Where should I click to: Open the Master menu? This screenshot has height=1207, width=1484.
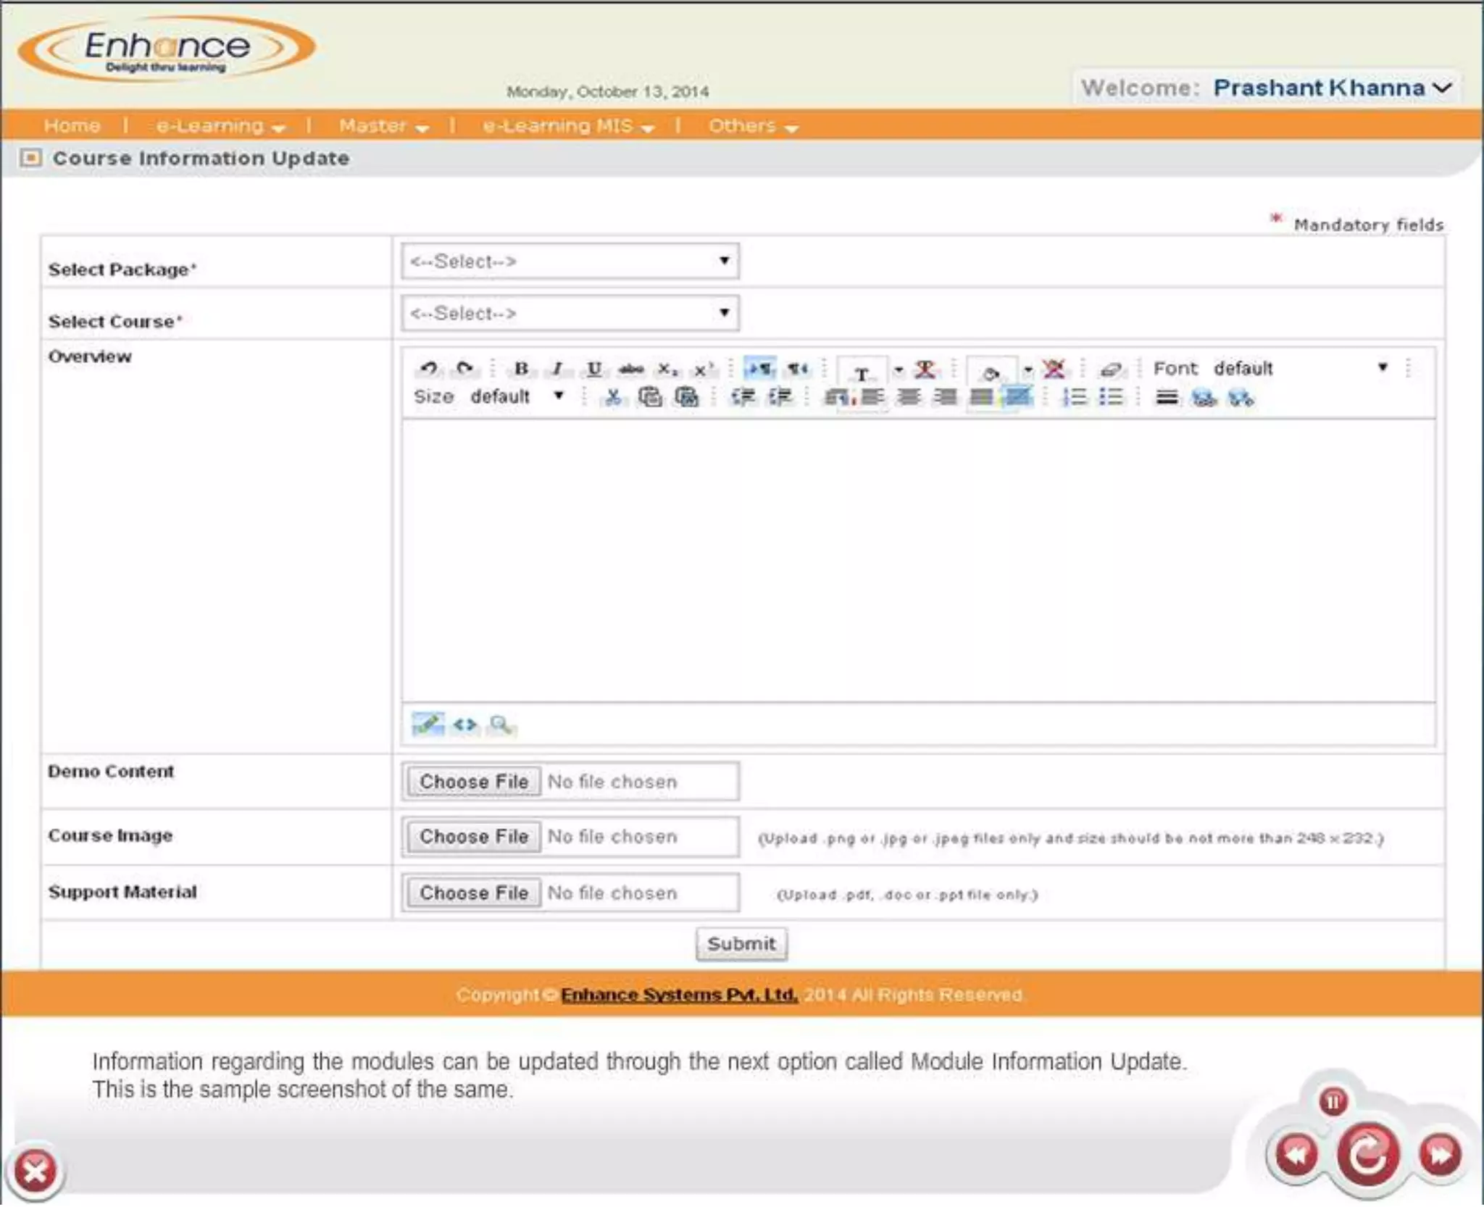[x=383, y=126]
